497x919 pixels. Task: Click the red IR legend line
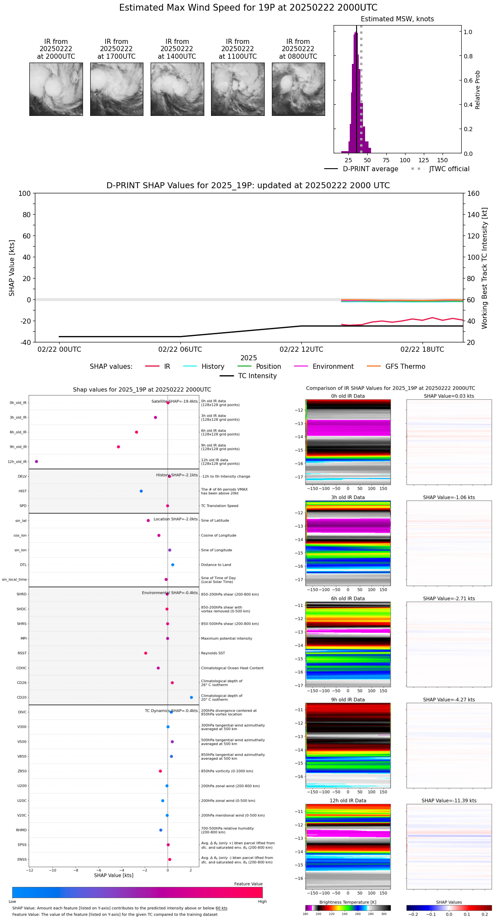(152, 366)
